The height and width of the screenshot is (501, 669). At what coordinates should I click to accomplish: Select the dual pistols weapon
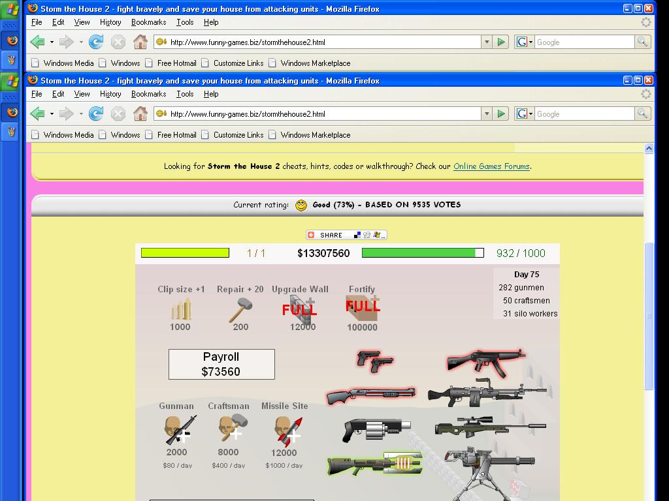pyautogui.click(x=374, y=361)
